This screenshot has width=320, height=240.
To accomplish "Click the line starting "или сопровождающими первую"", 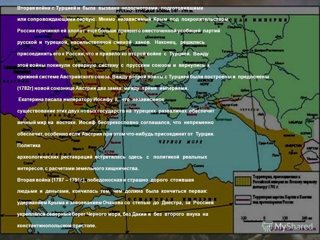I will [122, 19].
